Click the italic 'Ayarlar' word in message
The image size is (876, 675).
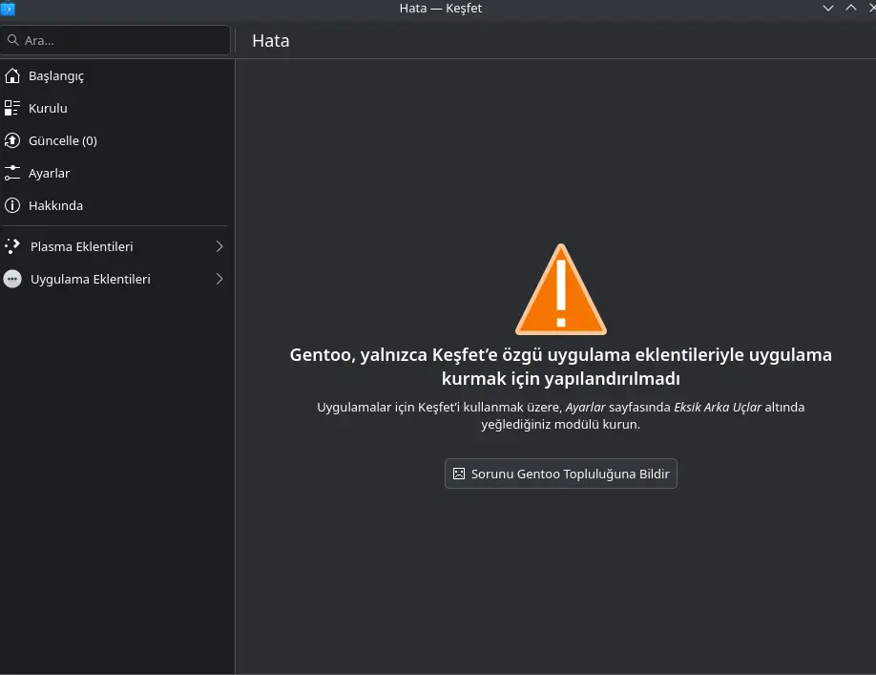point(586,408)
